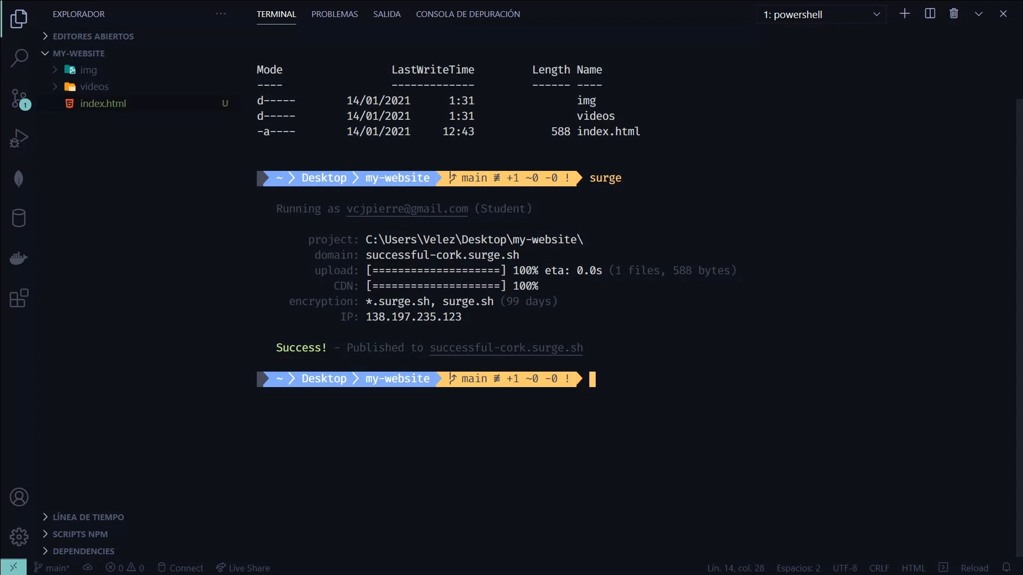Click project path C:\Users\Velez\Desktop\my-website\

[474, 240]
